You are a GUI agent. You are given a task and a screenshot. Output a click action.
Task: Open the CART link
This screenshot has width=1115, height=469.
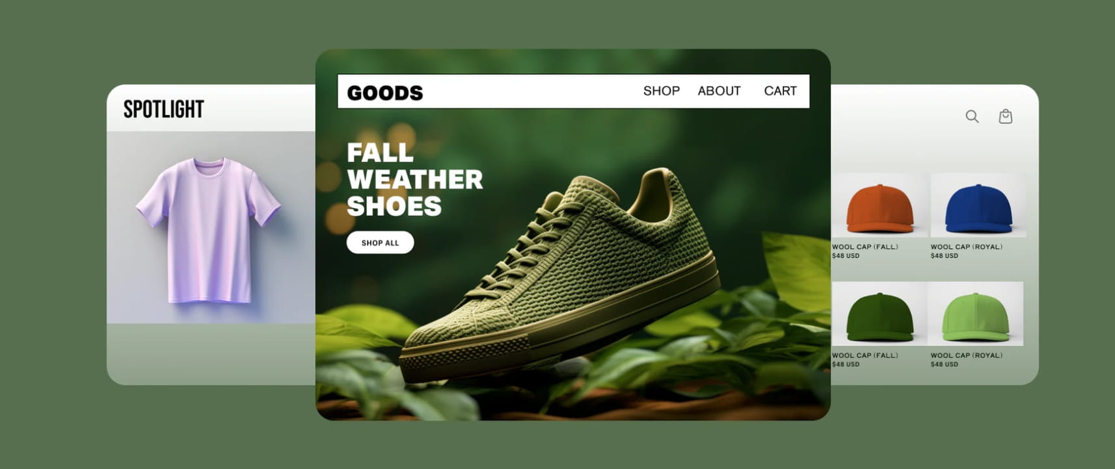point(780,91)
